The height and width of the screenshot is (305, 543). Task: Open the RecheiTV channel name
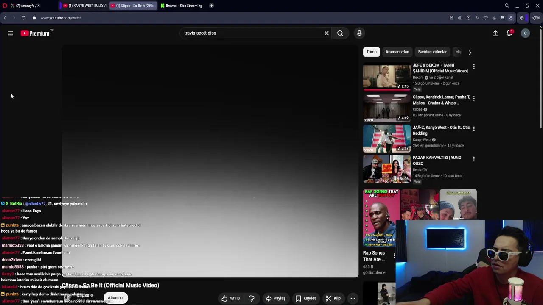tap(420, 170)
